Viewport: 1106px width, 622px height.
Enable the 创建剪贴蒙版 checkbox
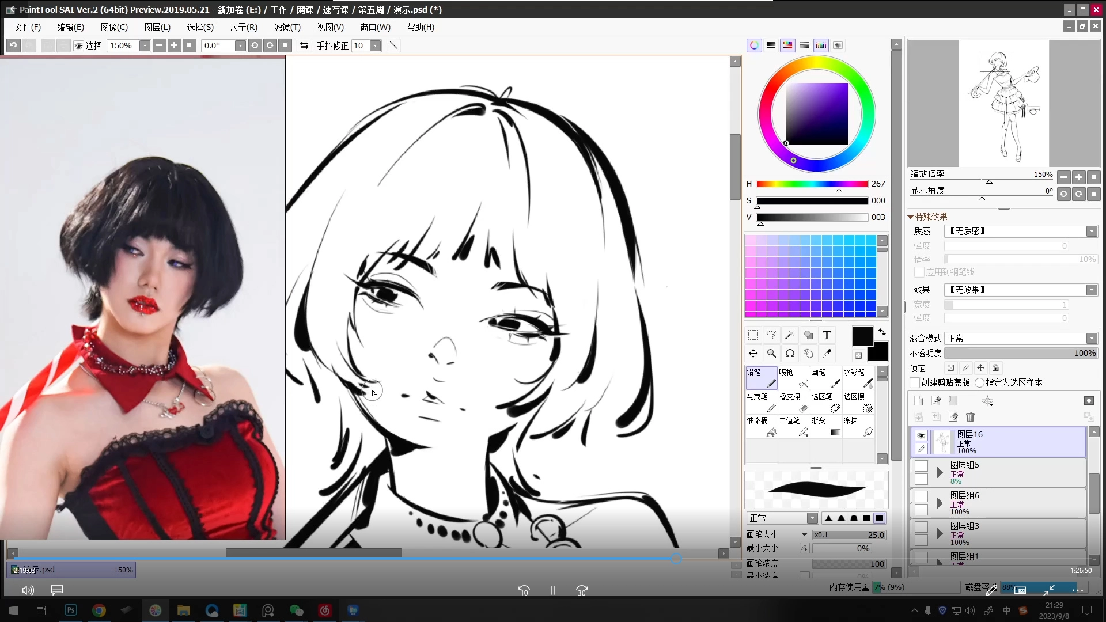click(x=915, y=383)
